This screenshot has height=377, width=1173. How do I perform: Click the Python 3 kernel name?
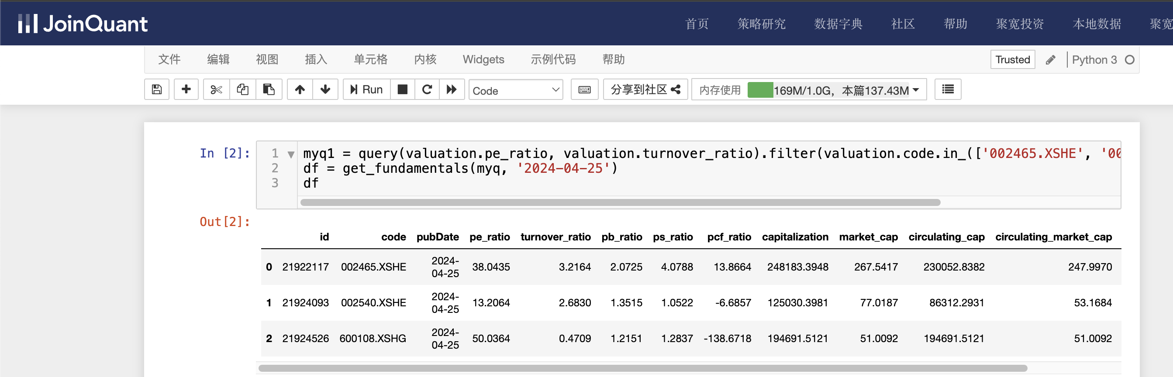coord(1094,60)
